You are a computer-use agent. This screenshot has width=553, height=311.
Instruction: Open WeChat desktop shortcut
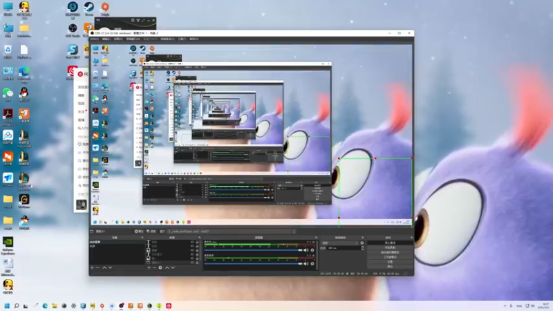click(8, 95)
